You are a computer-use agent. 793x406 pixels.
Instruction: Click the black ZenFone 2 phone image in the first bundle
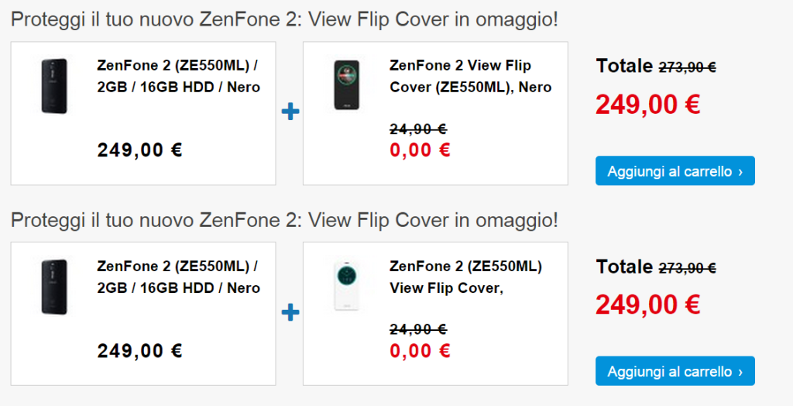pos(54,86)
